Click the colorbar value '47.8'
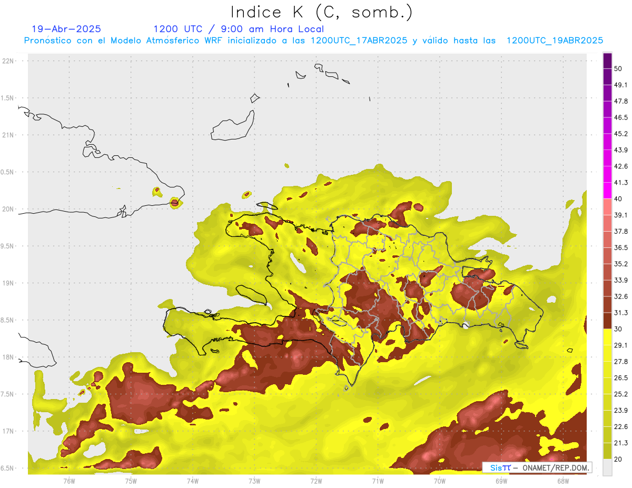This screenshot has width=632, height=488. [x=620, y=101]
